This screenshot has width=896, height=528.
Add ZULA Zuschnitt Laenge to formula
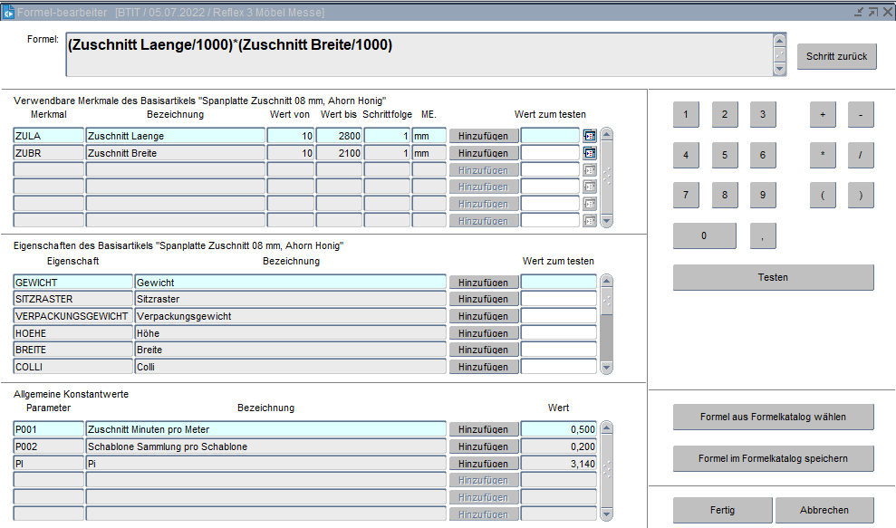click(484, 136)
